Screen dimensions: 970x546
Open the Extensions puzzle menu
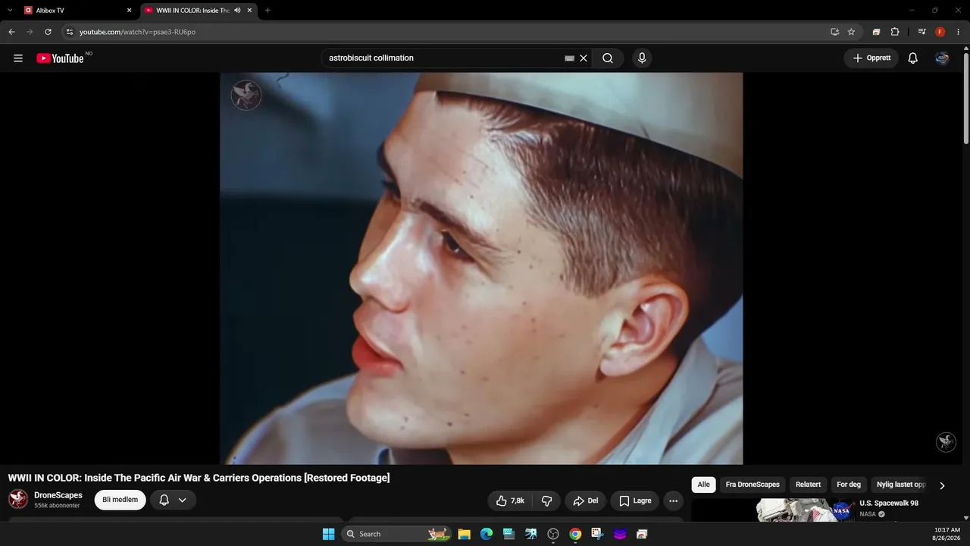pyautogui.click(x=895, y=32)
